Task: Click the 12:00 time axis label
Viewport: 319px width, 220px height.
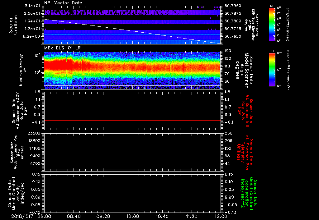Action: (x=221, y=216)
